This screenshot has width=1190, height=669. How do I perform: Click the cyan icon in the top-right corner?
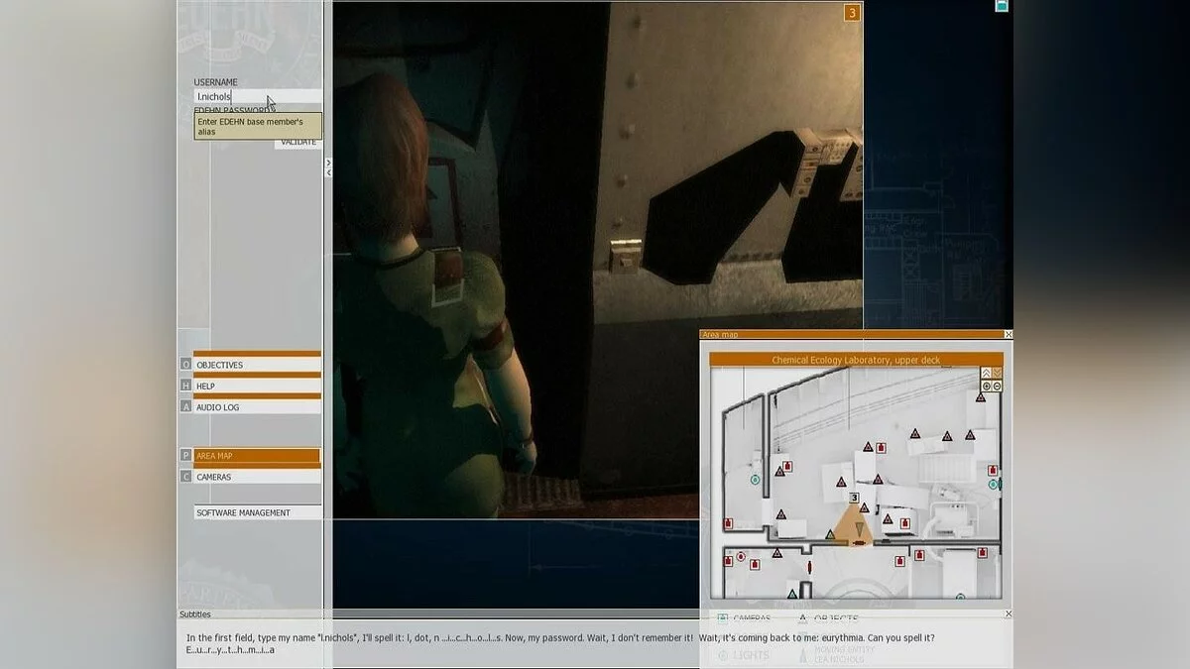(1002, 5)
